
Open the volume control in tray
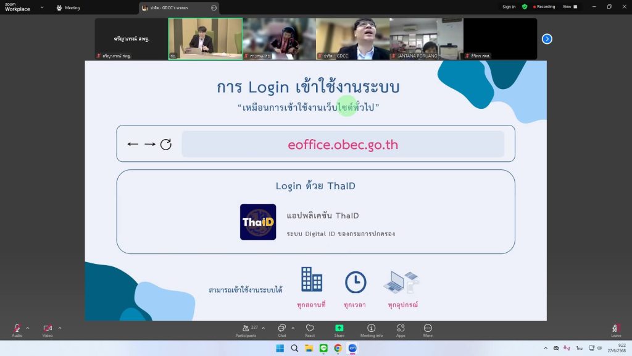599,348
